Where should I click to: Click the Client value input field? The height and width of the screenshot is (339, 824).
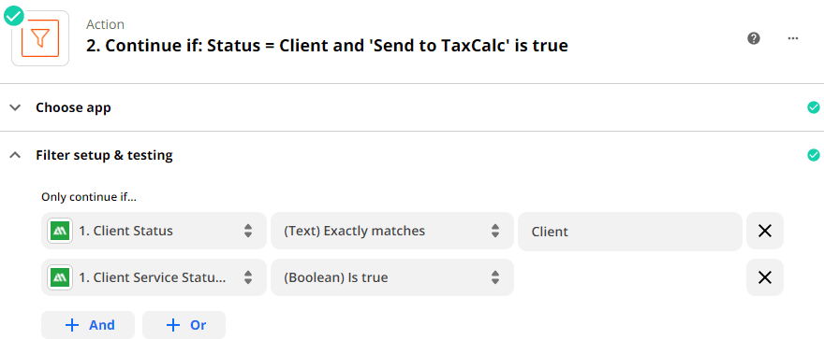[630, 231]
